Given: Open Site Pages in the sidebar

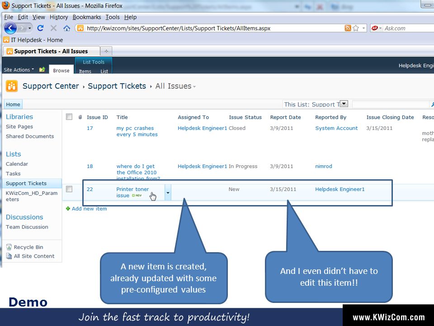Looking at the screenshot, I should click(x=19, y=126).
